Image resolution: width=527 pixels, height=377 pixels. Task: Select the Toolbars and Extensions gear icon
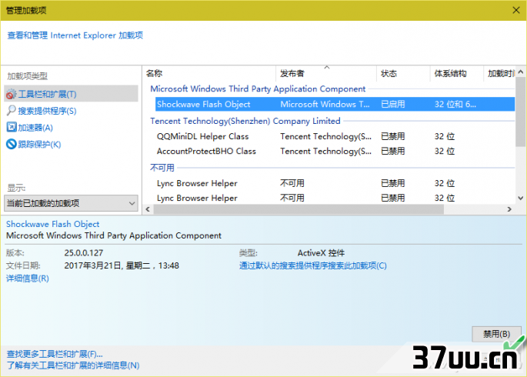11,95
